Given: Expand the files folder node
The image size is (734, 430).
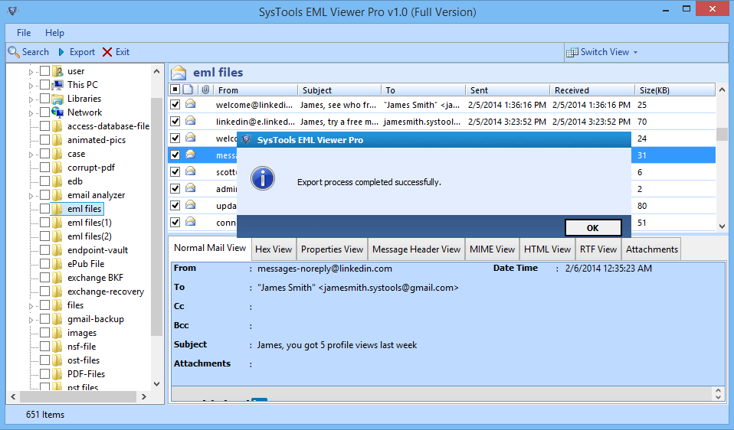Looking at the screenshot, I should (31, 306).
